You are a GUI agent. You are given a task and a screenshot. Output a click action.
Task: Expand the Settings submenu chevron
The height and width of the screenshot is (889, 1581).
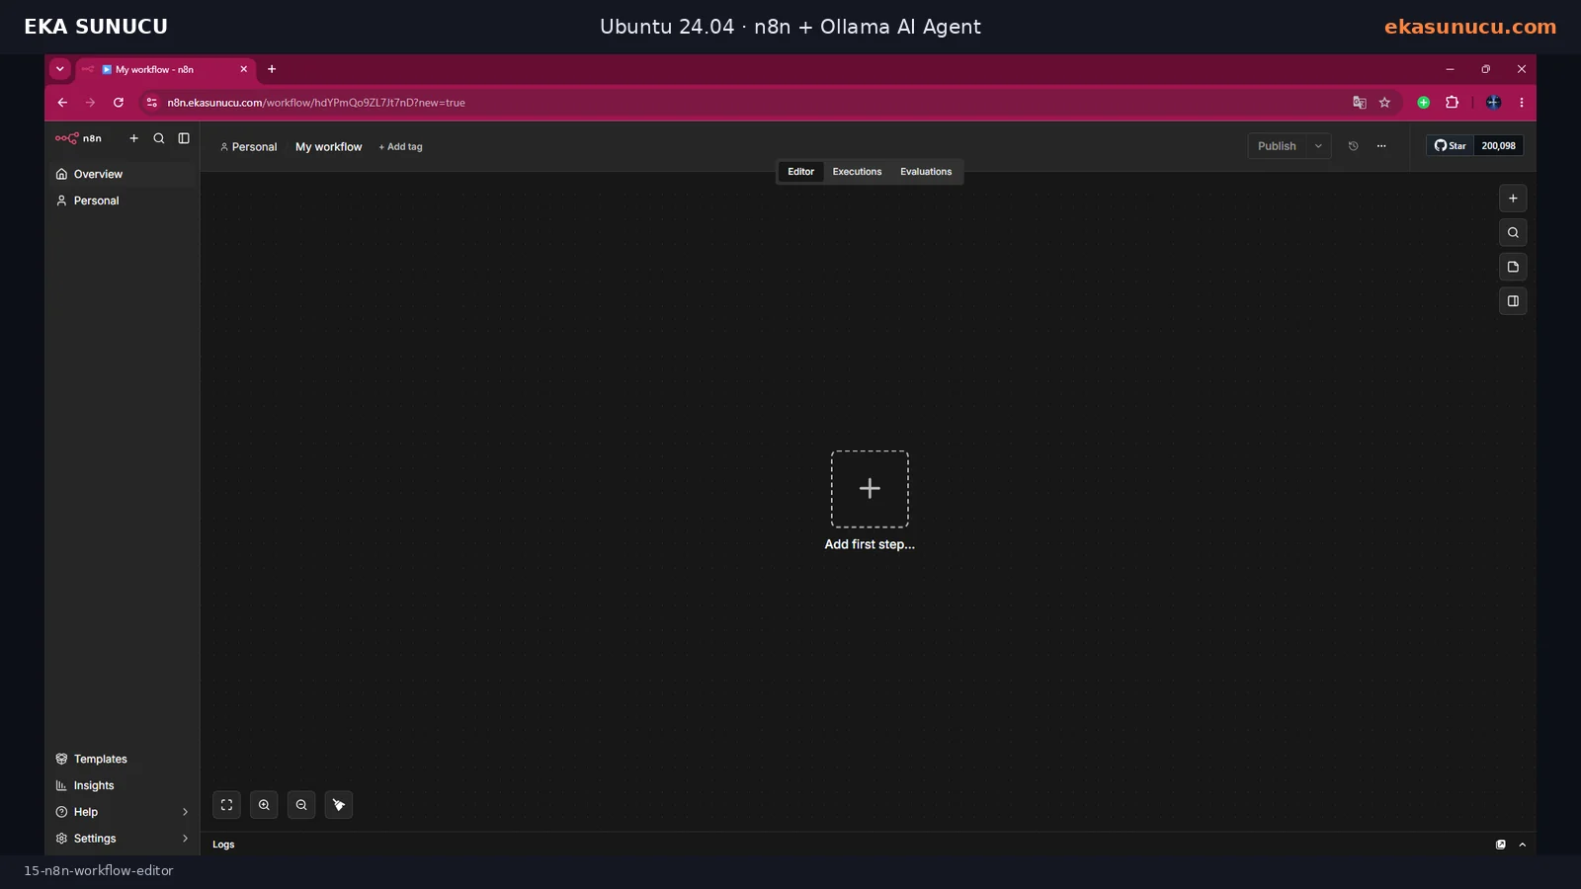coord(185,839)
